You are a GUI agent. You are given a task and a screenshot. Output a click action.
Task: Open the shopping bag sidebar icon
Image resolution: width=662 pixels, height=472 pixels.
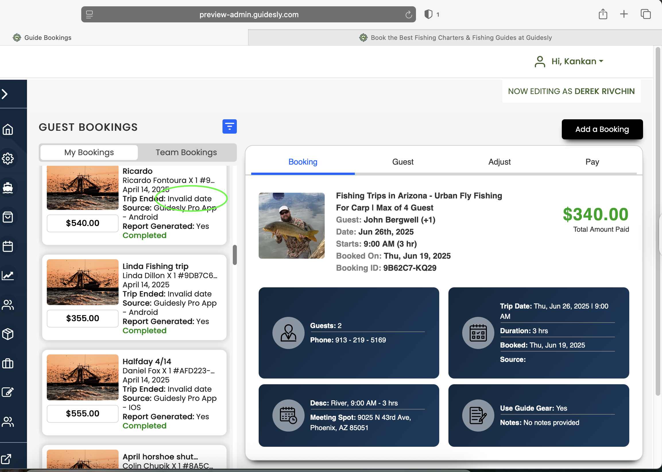point(8,217)
